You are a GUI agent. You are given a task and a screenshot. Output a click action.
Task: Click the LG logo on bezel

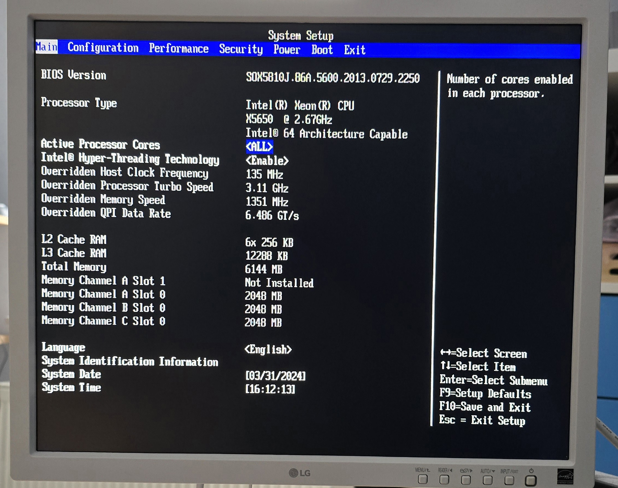tap(300, 473)
